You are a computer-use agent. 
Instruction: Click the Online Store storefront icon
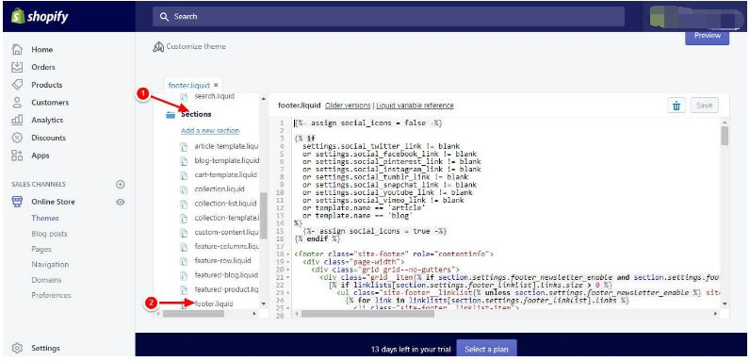[17, 202]
